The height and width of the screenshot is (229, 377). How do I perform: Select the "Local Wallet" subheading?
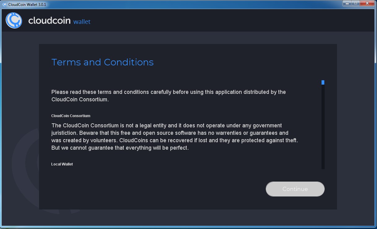pyautogui.click(x=62, y=164)
